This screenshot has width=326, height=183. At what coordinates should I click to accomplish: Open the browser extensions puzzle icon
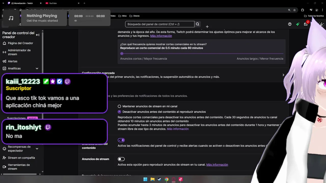(303, 10)
